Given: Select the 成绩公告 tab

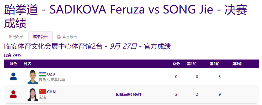Looking at the screenshot, I should click(x=41, y=37).
